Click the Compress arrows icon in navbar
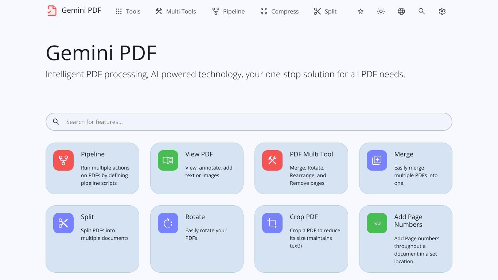The width and height of the screenshot is (498, 280). coord(264,11)
